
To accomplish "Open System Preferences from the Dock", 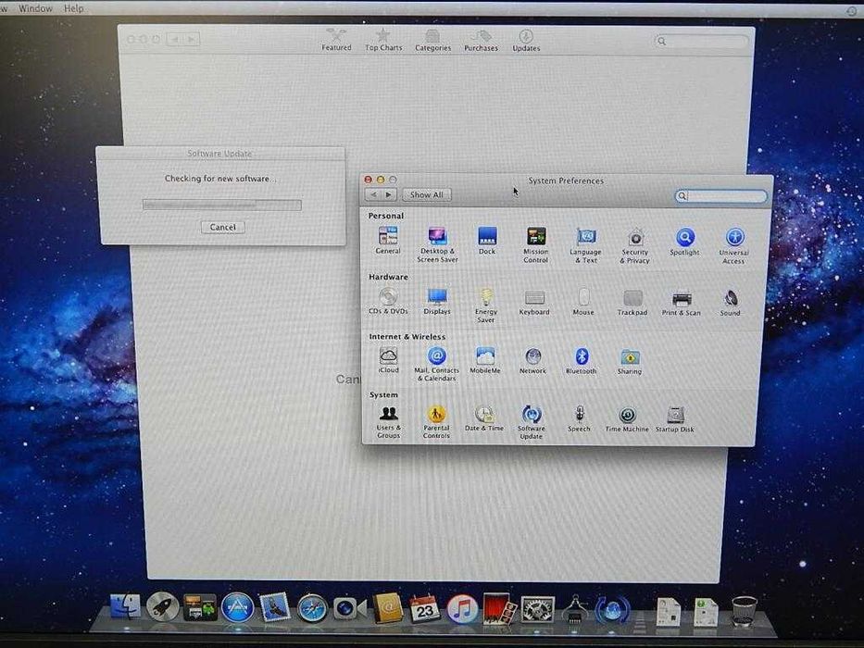I will point(537,611).
